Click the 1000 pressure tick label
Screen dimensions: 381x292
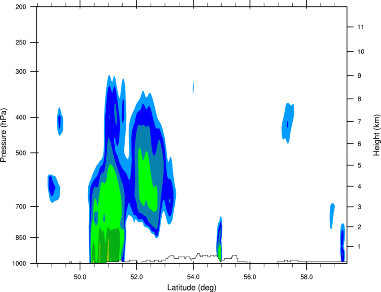pyautogui.click(x=19, y=264)
